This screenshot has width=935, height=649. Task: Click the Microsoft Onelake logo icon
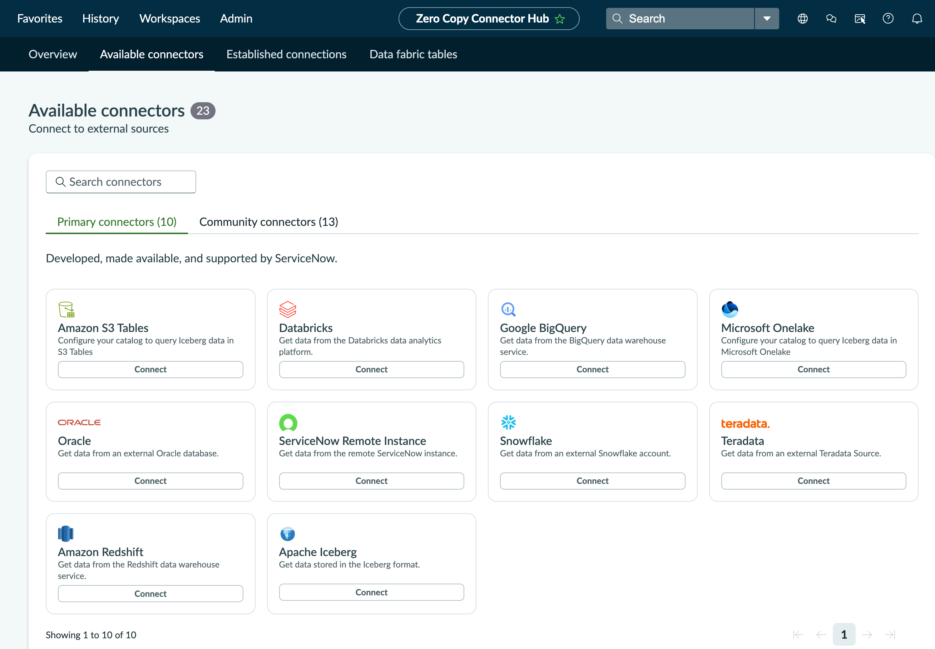click(x=729, y=309)
